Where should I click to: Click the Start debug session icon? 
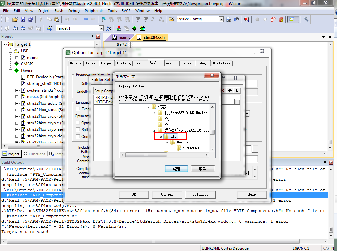tap(247, 19)
